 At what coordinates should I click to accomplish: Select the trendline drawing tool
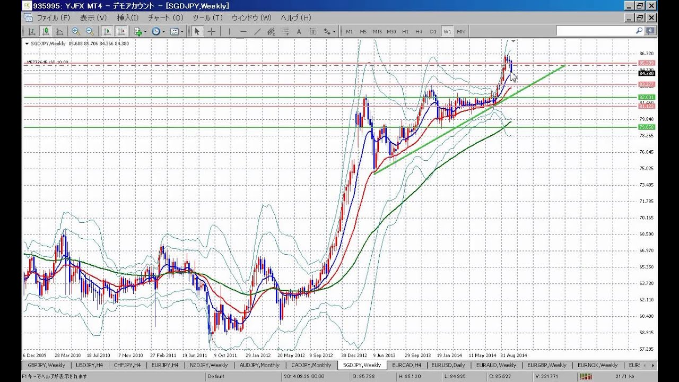click(x=257, y=31)
